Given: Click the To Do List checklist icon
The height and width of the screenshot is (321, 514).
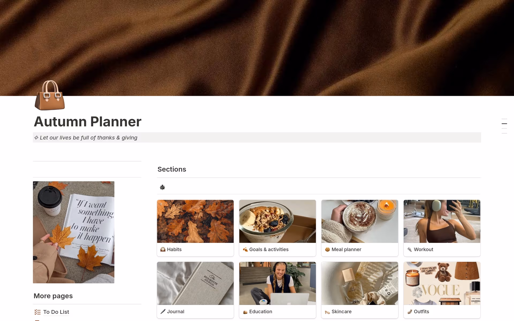Looking at the screenshot, I should point(37,312).
